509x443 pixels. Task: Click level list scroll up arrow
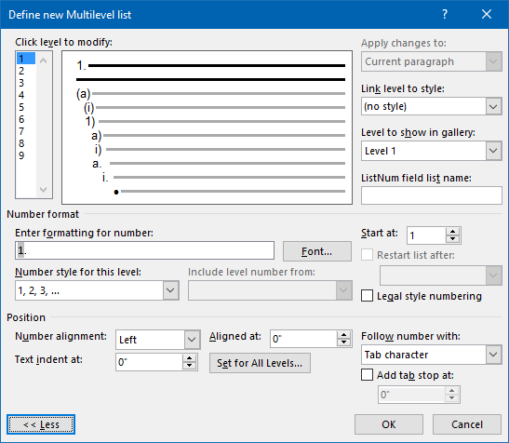43,60
